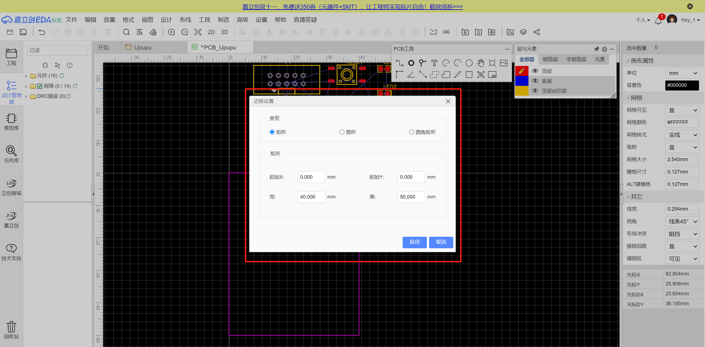Click the 应用 button

point(414,242)
